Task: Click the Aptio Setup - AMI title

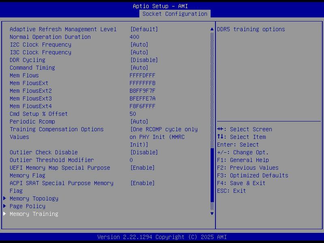Action: pyautogui.click(x=160, y=6)
